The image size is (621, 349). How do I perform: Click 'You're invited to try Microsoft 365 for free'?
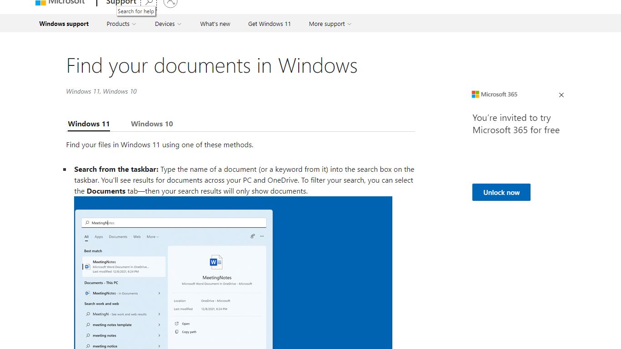(516, 124)
